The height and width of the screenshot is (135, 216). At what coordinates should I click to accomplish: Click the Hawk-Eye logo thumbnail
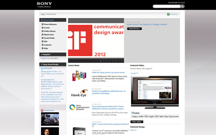pyautogui.click(x=79, y=93)
